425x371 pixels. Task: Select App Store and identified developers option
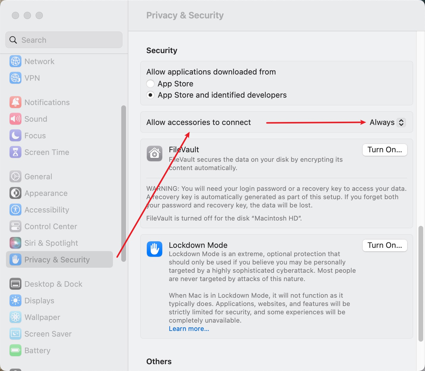point(150,95)
